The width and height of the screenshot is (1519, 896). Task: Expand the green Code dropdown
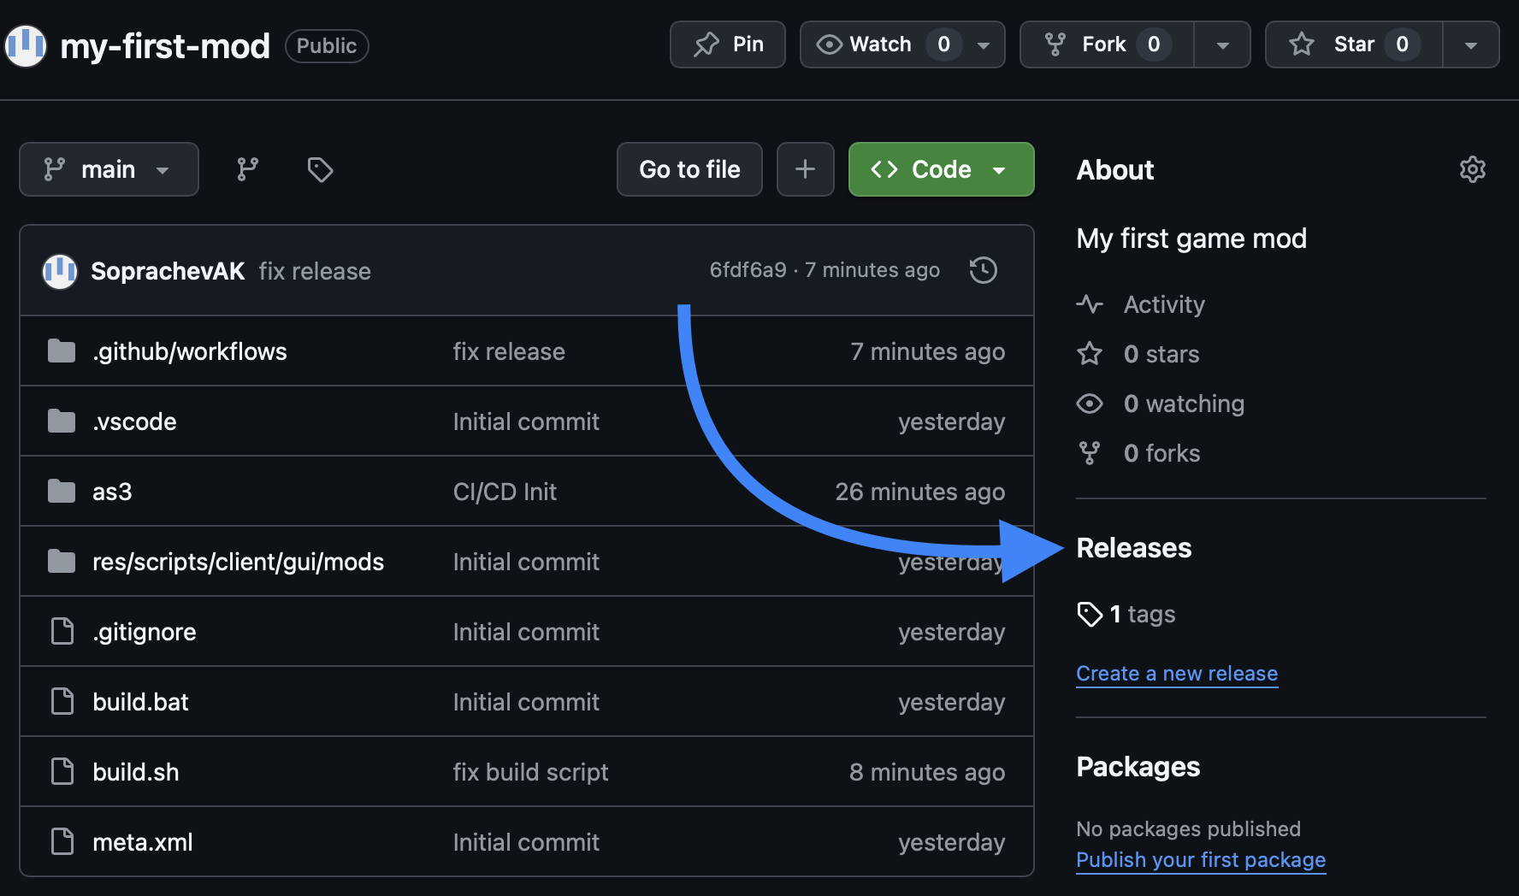tap(1000, 169)
